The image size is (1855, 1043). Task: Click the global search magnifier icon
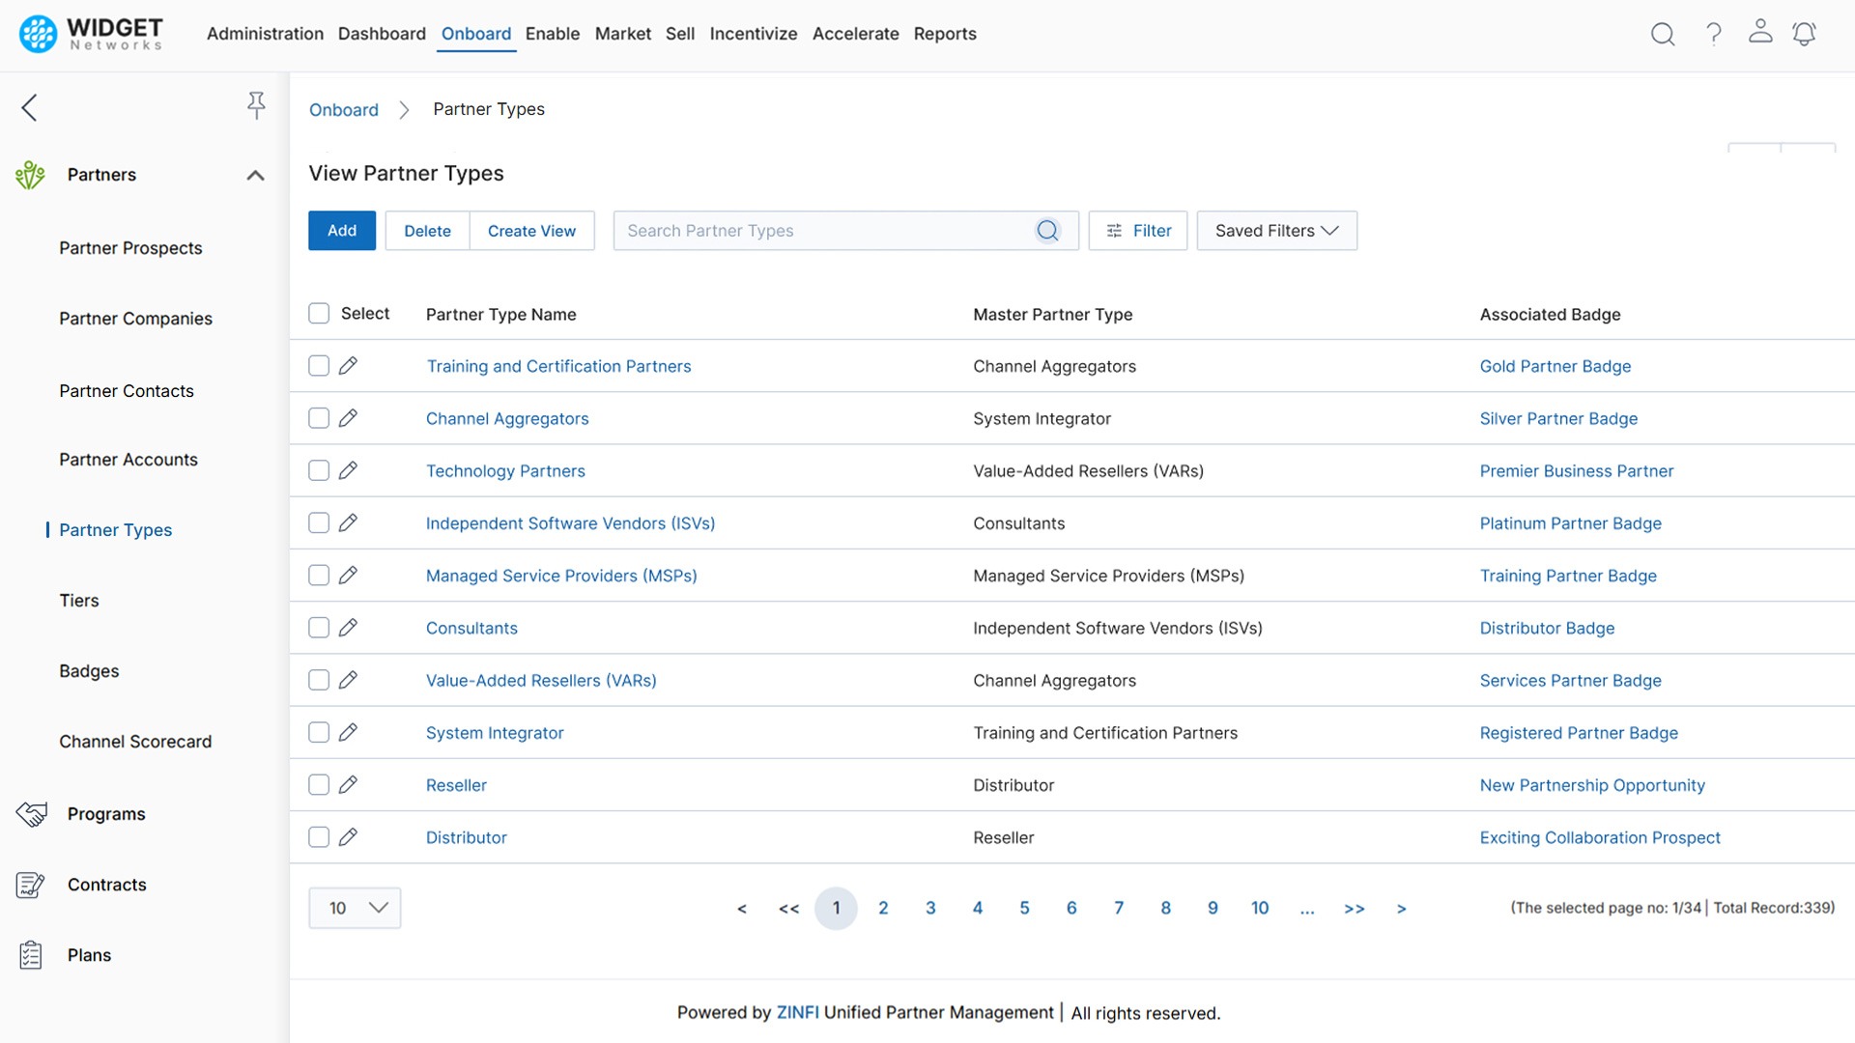[x=1662, y=35]
